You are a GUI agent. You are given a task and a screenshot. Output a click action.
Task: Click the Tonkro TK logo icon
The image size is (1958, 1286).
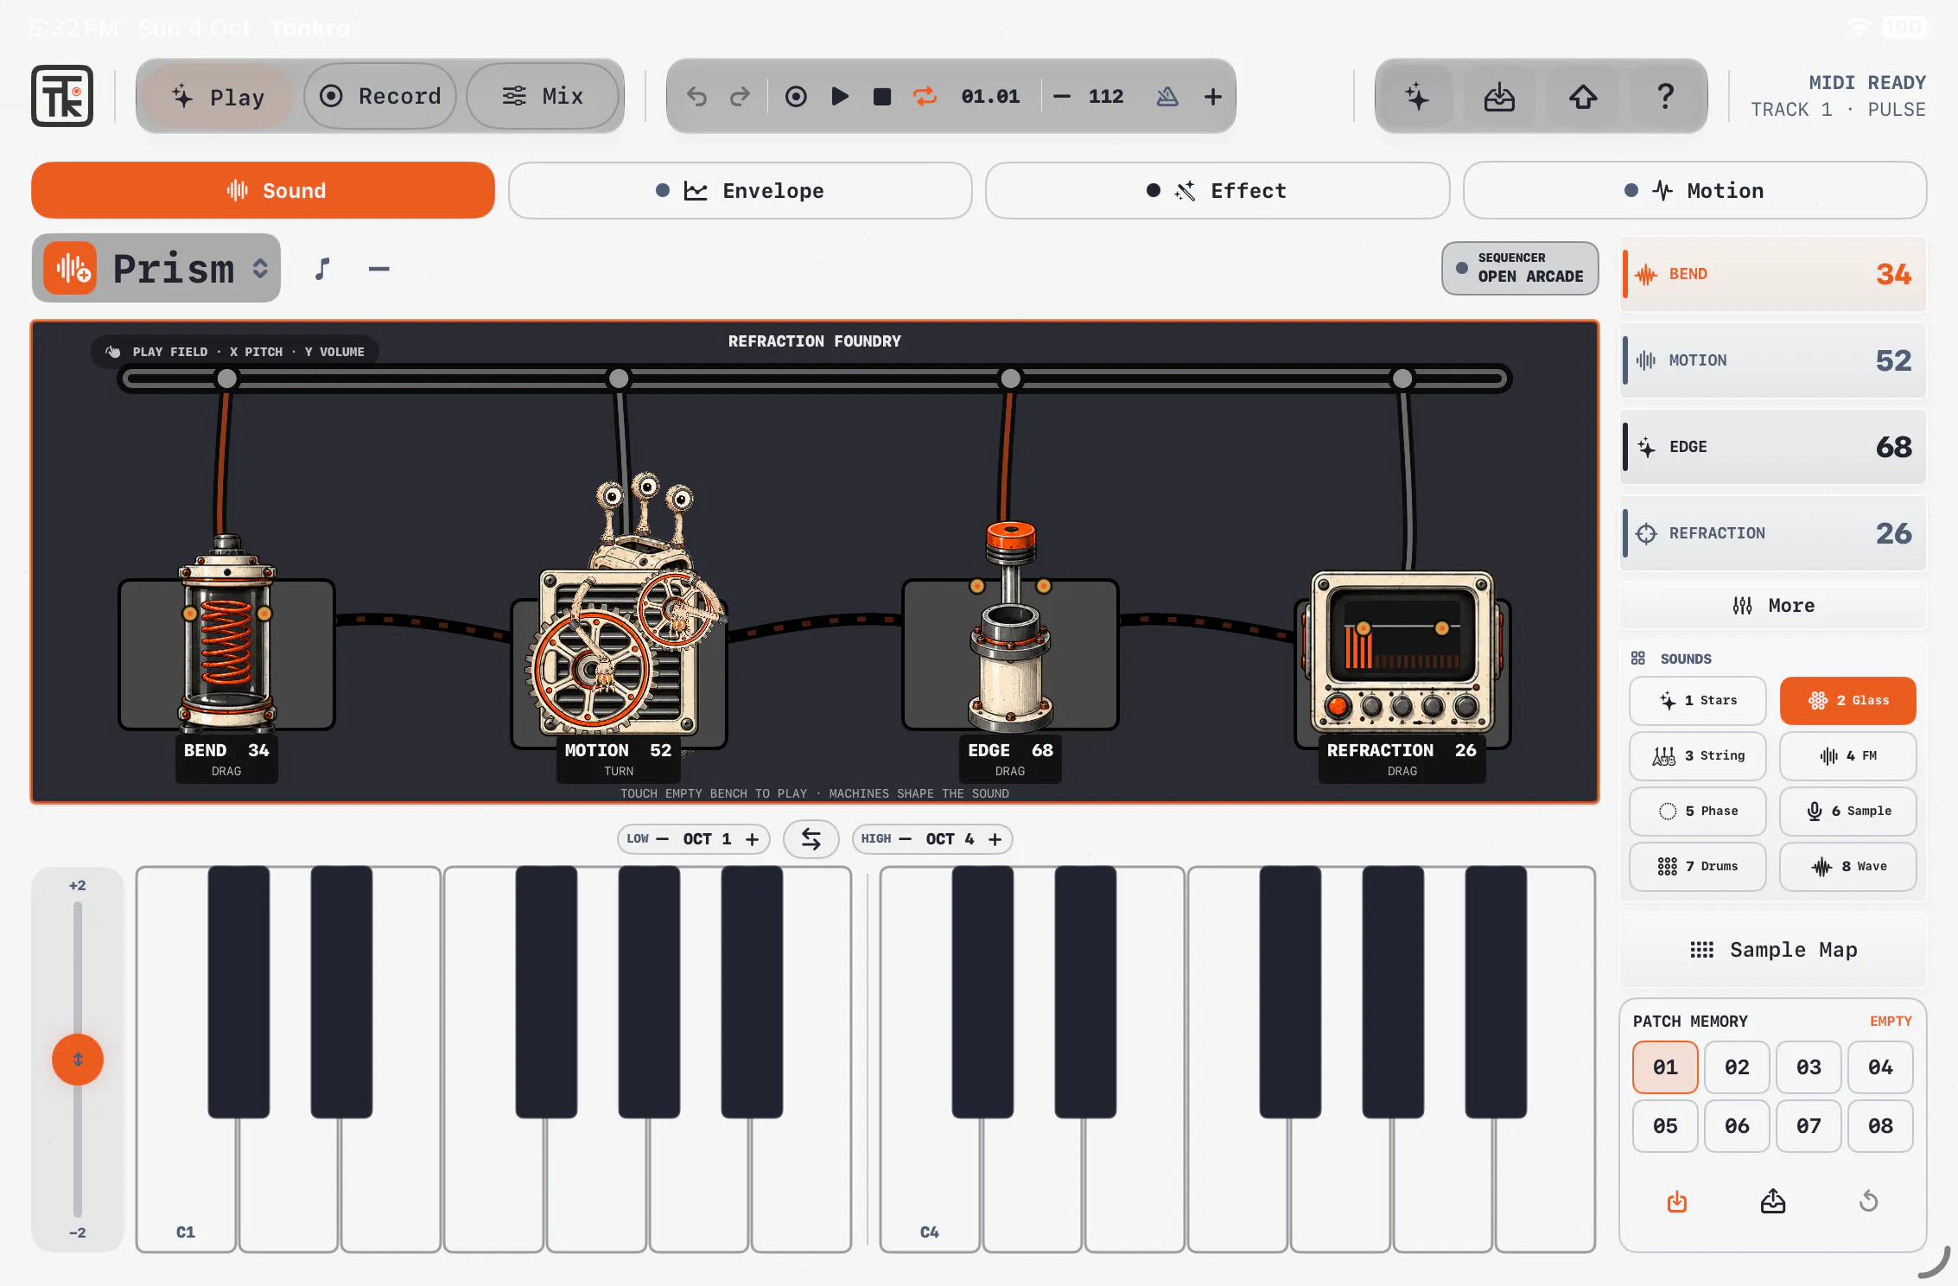pos(62,96)
